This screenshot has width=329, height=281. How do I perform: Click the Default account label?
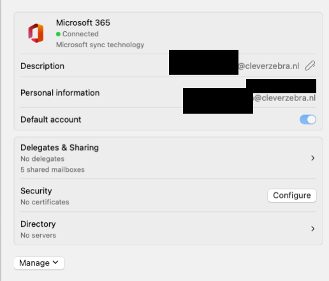[x=51, y=119]
